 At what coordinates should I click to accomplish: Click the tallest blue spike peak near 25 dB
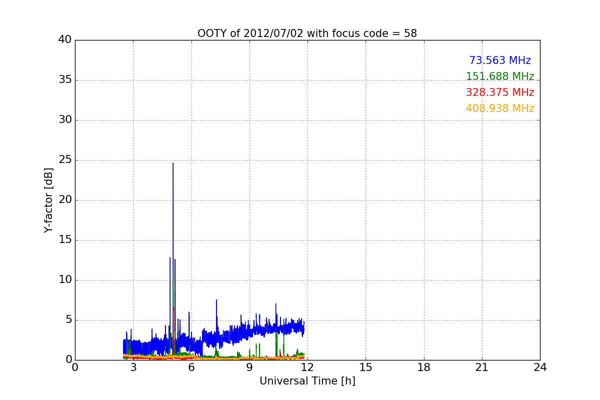pos(173,163)
